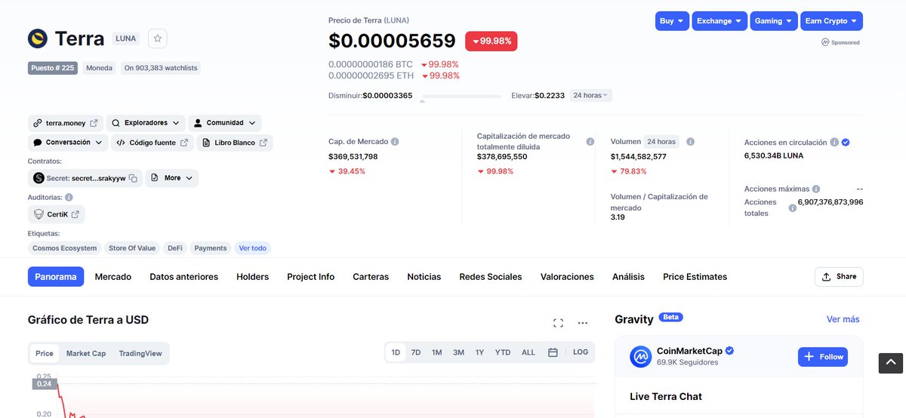Click the CoinMarketCap avatar in Gravity

tap(641, 356)
